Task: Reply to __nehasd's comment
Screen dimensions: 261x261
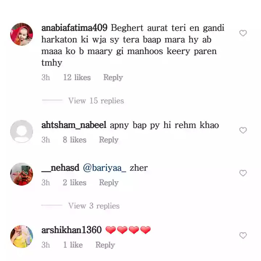Action: pyautogui.click(x=109, y=183)
